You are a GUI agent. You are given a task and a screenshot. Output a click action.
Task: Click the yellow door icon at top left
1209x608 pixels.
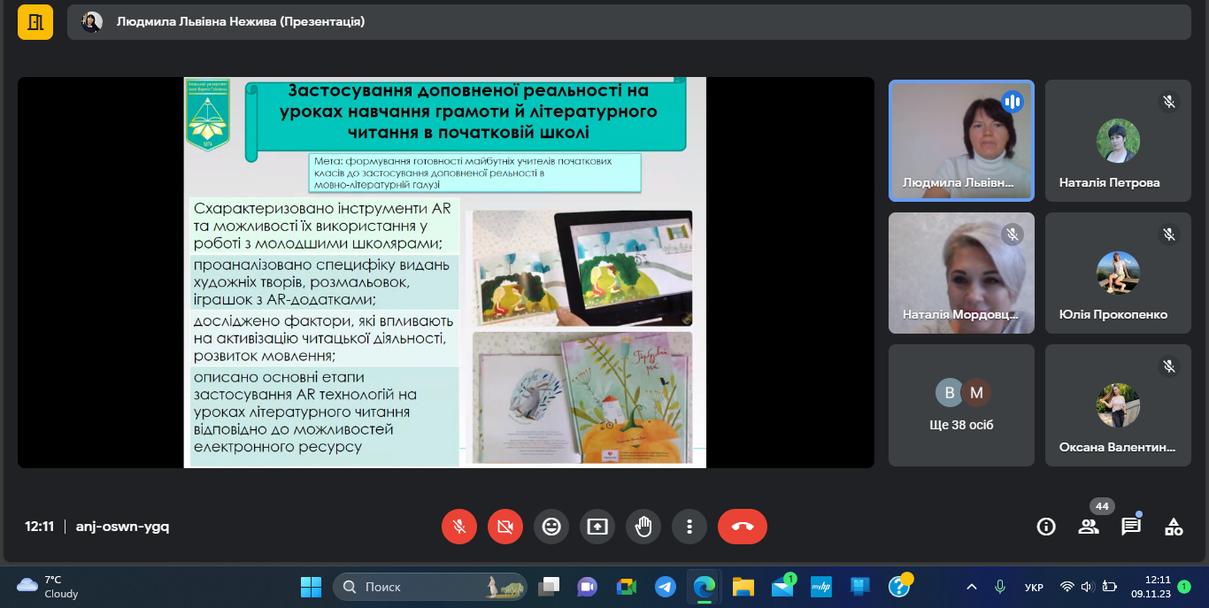point(35,22)
